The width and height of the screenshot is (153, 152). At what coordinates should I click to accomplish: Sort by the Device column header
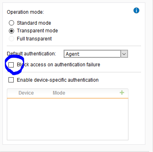pos(26,93)
